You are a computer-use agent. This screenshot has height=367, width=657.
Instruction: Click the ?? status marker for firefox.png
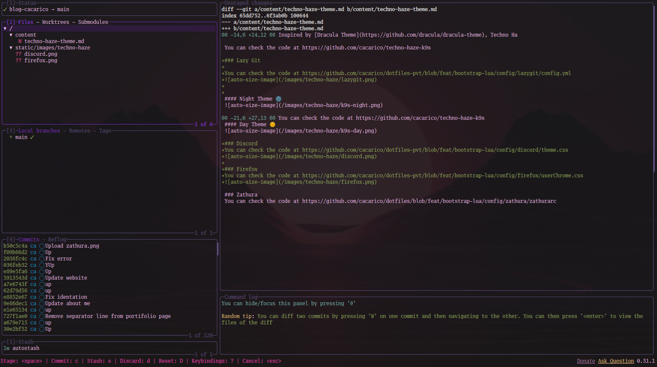coord(18,61)
